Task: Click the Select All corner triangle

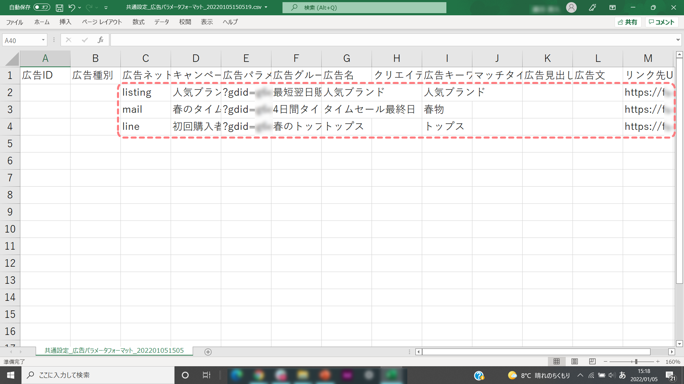Action: (x=12, y=59)
